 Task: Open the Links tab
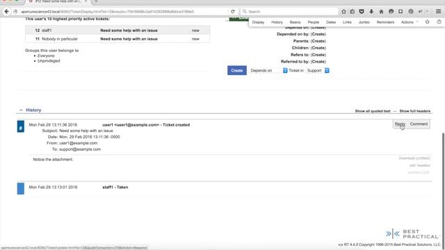[x=347, y=22]
